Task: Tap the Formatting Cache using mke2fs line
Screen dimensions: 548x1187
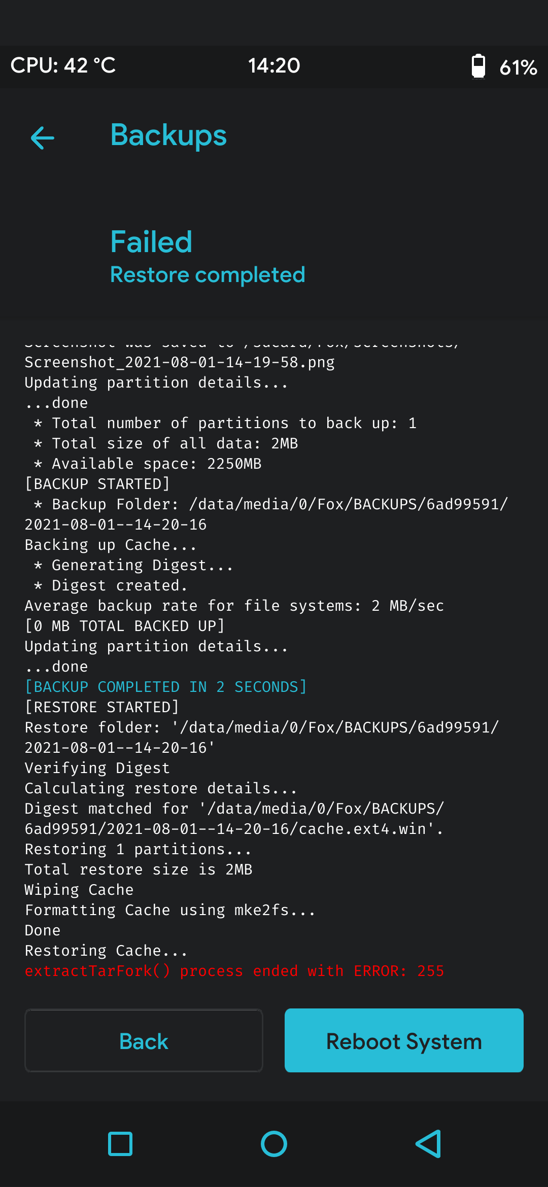Action: tap(170, 910)
